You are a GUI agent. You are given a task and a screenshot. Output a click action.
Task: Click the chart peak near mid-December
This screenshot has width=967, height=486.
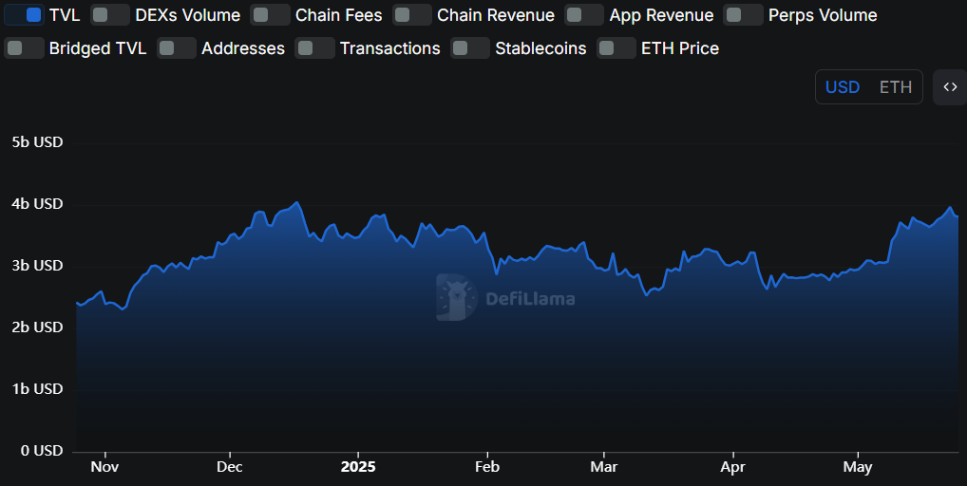pyautogui.click(x=297, y=202)
